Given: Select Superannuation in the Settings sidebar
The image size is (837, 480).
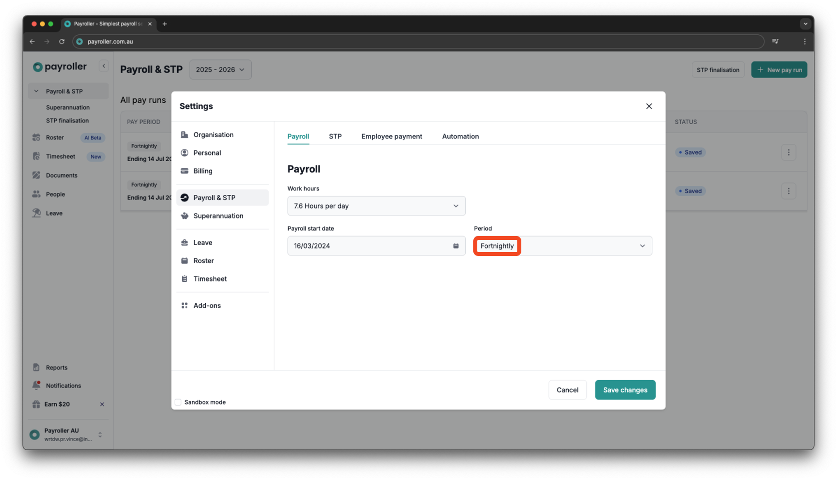Looking at the screenshot, I should (218, 215).
